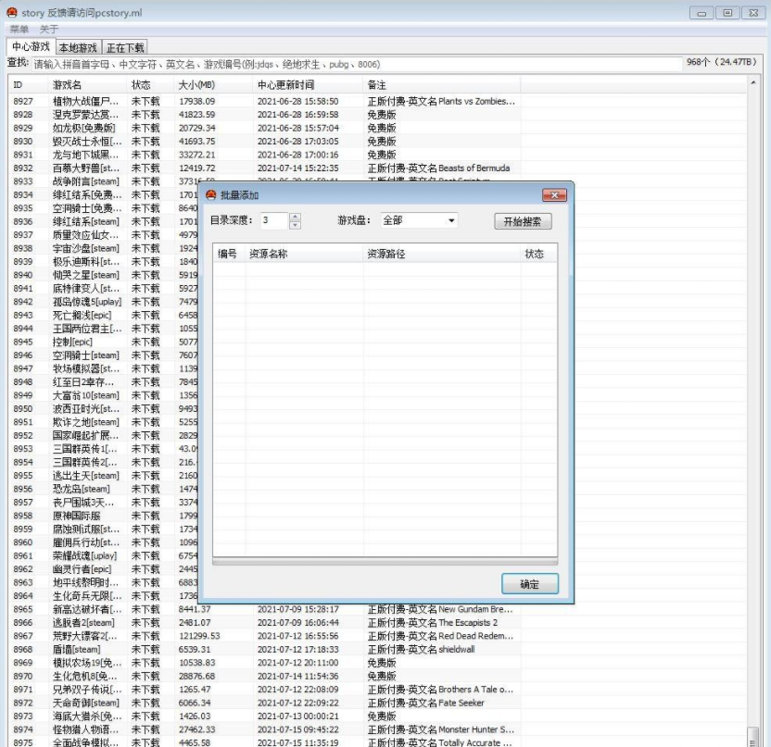
Task: Click the 资源名称 column header in dialog
Action: pyautogui.click(x=269, y=254)
